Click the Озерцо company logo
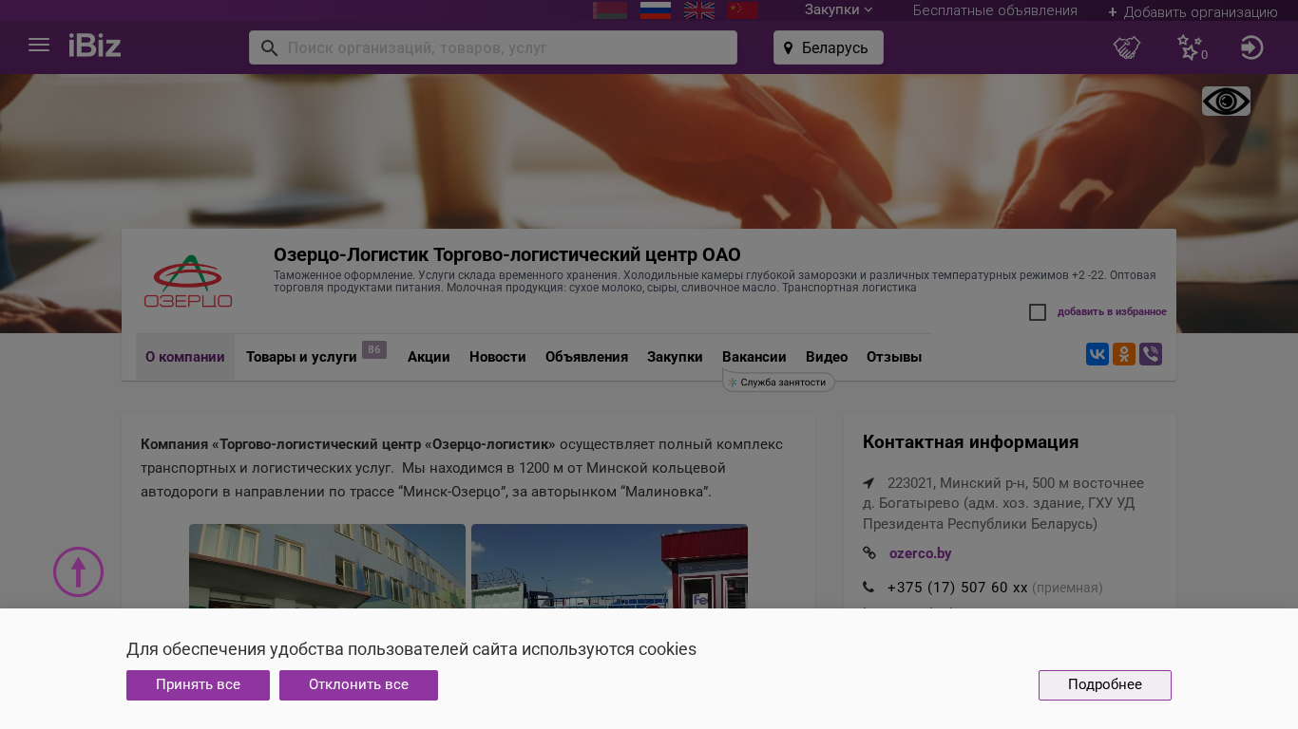1298x729 pixels. pyautogui.click(x=188, y=281)
